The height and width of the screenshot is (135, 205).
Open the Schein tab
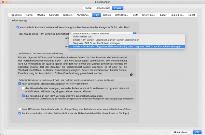[x=107, y=15]
